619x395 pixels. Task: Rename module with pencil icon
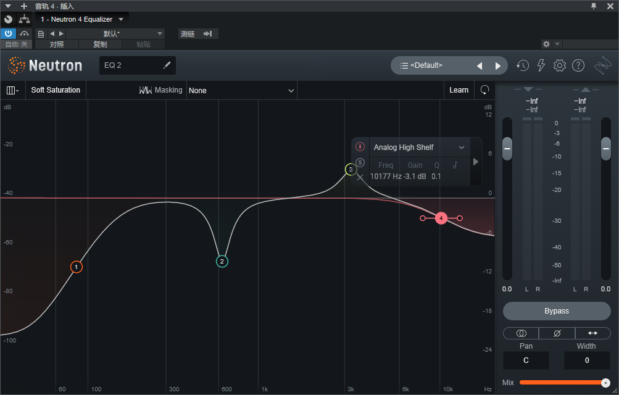tap(167, 65)
